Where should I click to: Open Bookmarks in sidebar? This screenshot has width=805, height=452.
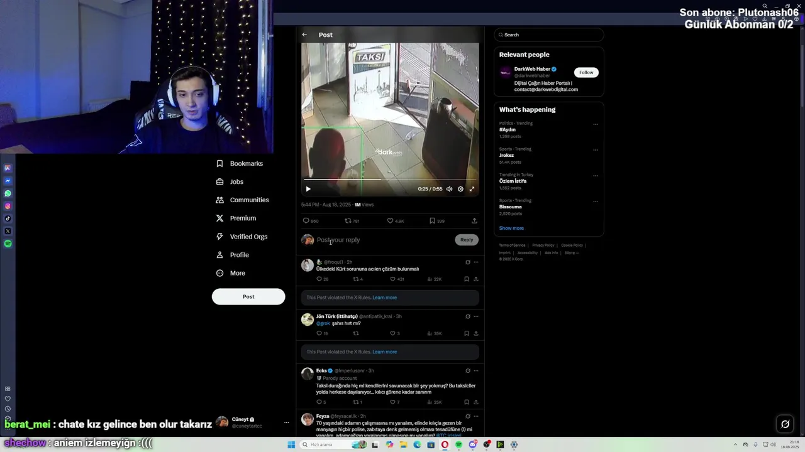pos(240,163)
